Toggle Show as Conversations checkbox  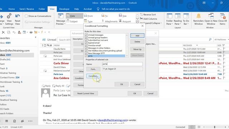(x=26, y=16)
